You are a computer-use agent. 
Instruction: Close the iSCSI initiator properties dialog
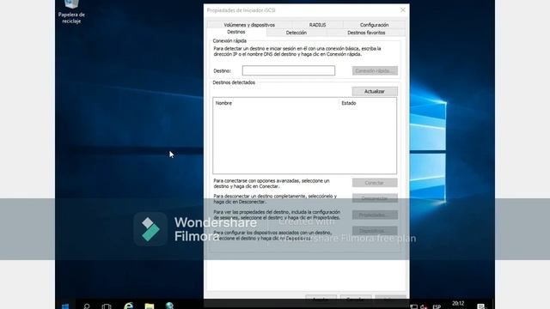tap(403, 10)
